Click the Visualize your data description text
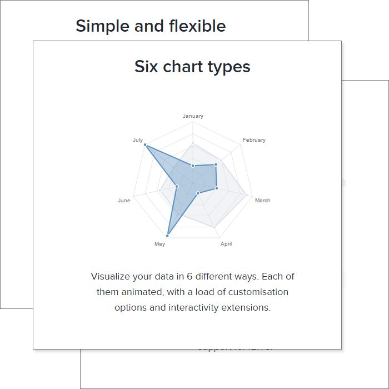Screen dimensions: 389x389 192,292
